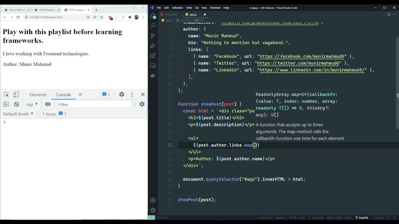Open a new Chrome tab
This screenshot has width=399, height=224.
pos(96,10)
